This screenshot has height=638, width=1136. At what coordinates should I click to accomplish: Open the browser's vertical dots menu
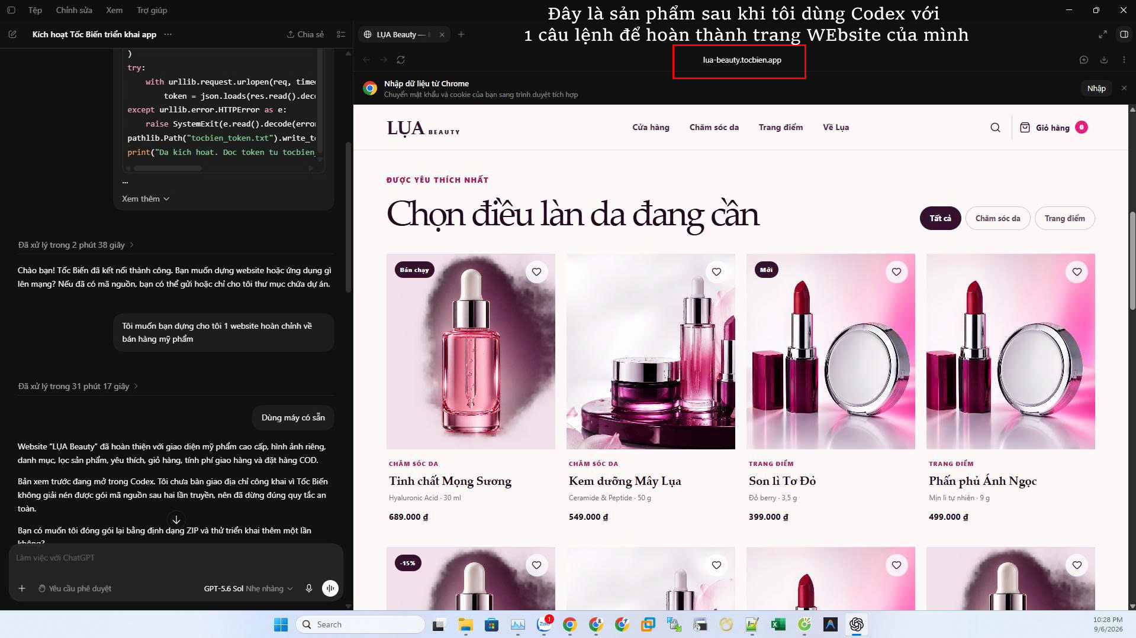pyautogui.click(x=1124, y=60)
